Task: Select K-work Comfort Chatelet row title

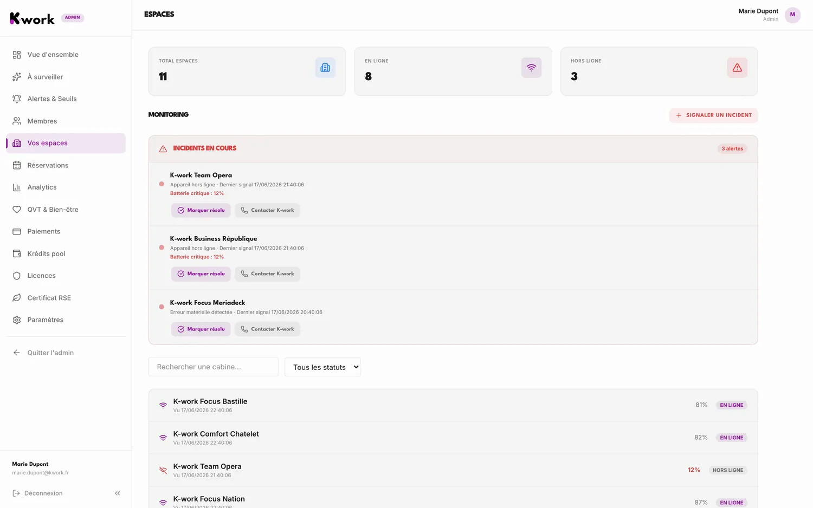Action: click(216, 434)
